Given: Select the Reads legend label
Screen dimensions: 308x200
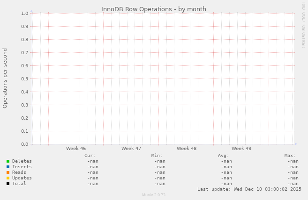Looking at the screenshot, I should pos(19,172).
